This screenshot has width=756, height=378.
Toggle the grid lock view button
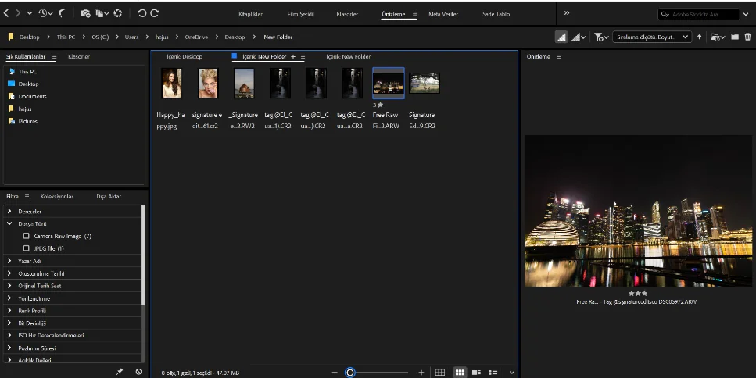pyautogui.click(x=440, y=373)
